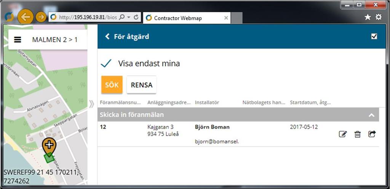Click the date 2017-05-12
Image resolution: width=390 pixels, height=189 pixels.
[x=304, y=127]
